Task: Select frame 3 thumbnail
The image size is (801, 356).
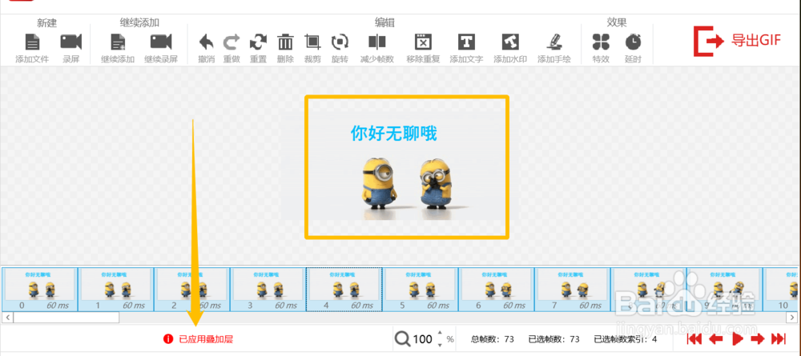Action: pos(268,289)
